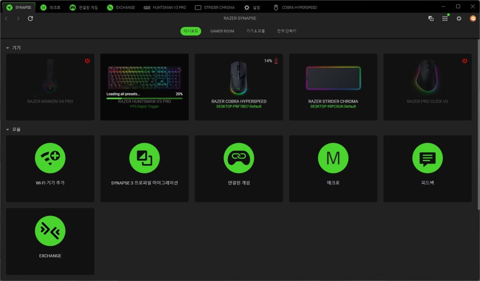Collapse the 기기 devices section arrow

(x=7, y=48)
